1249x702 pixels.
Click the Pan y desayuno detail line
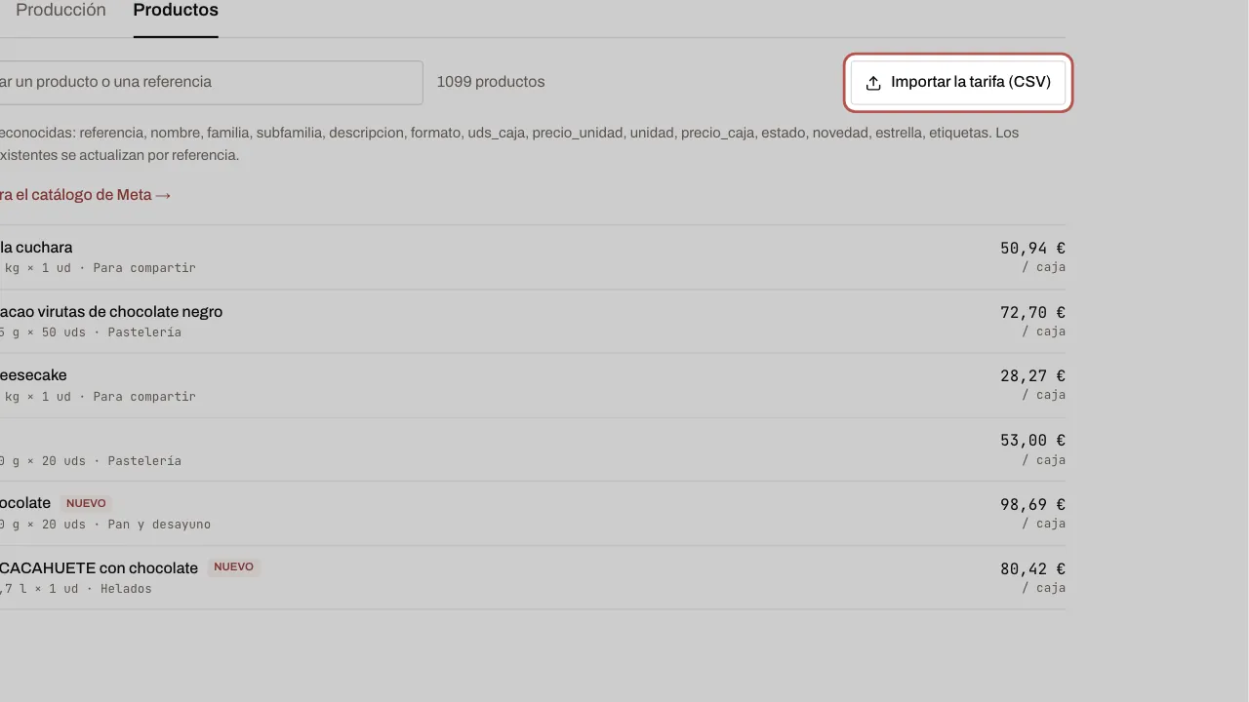(x=105, y=525)
